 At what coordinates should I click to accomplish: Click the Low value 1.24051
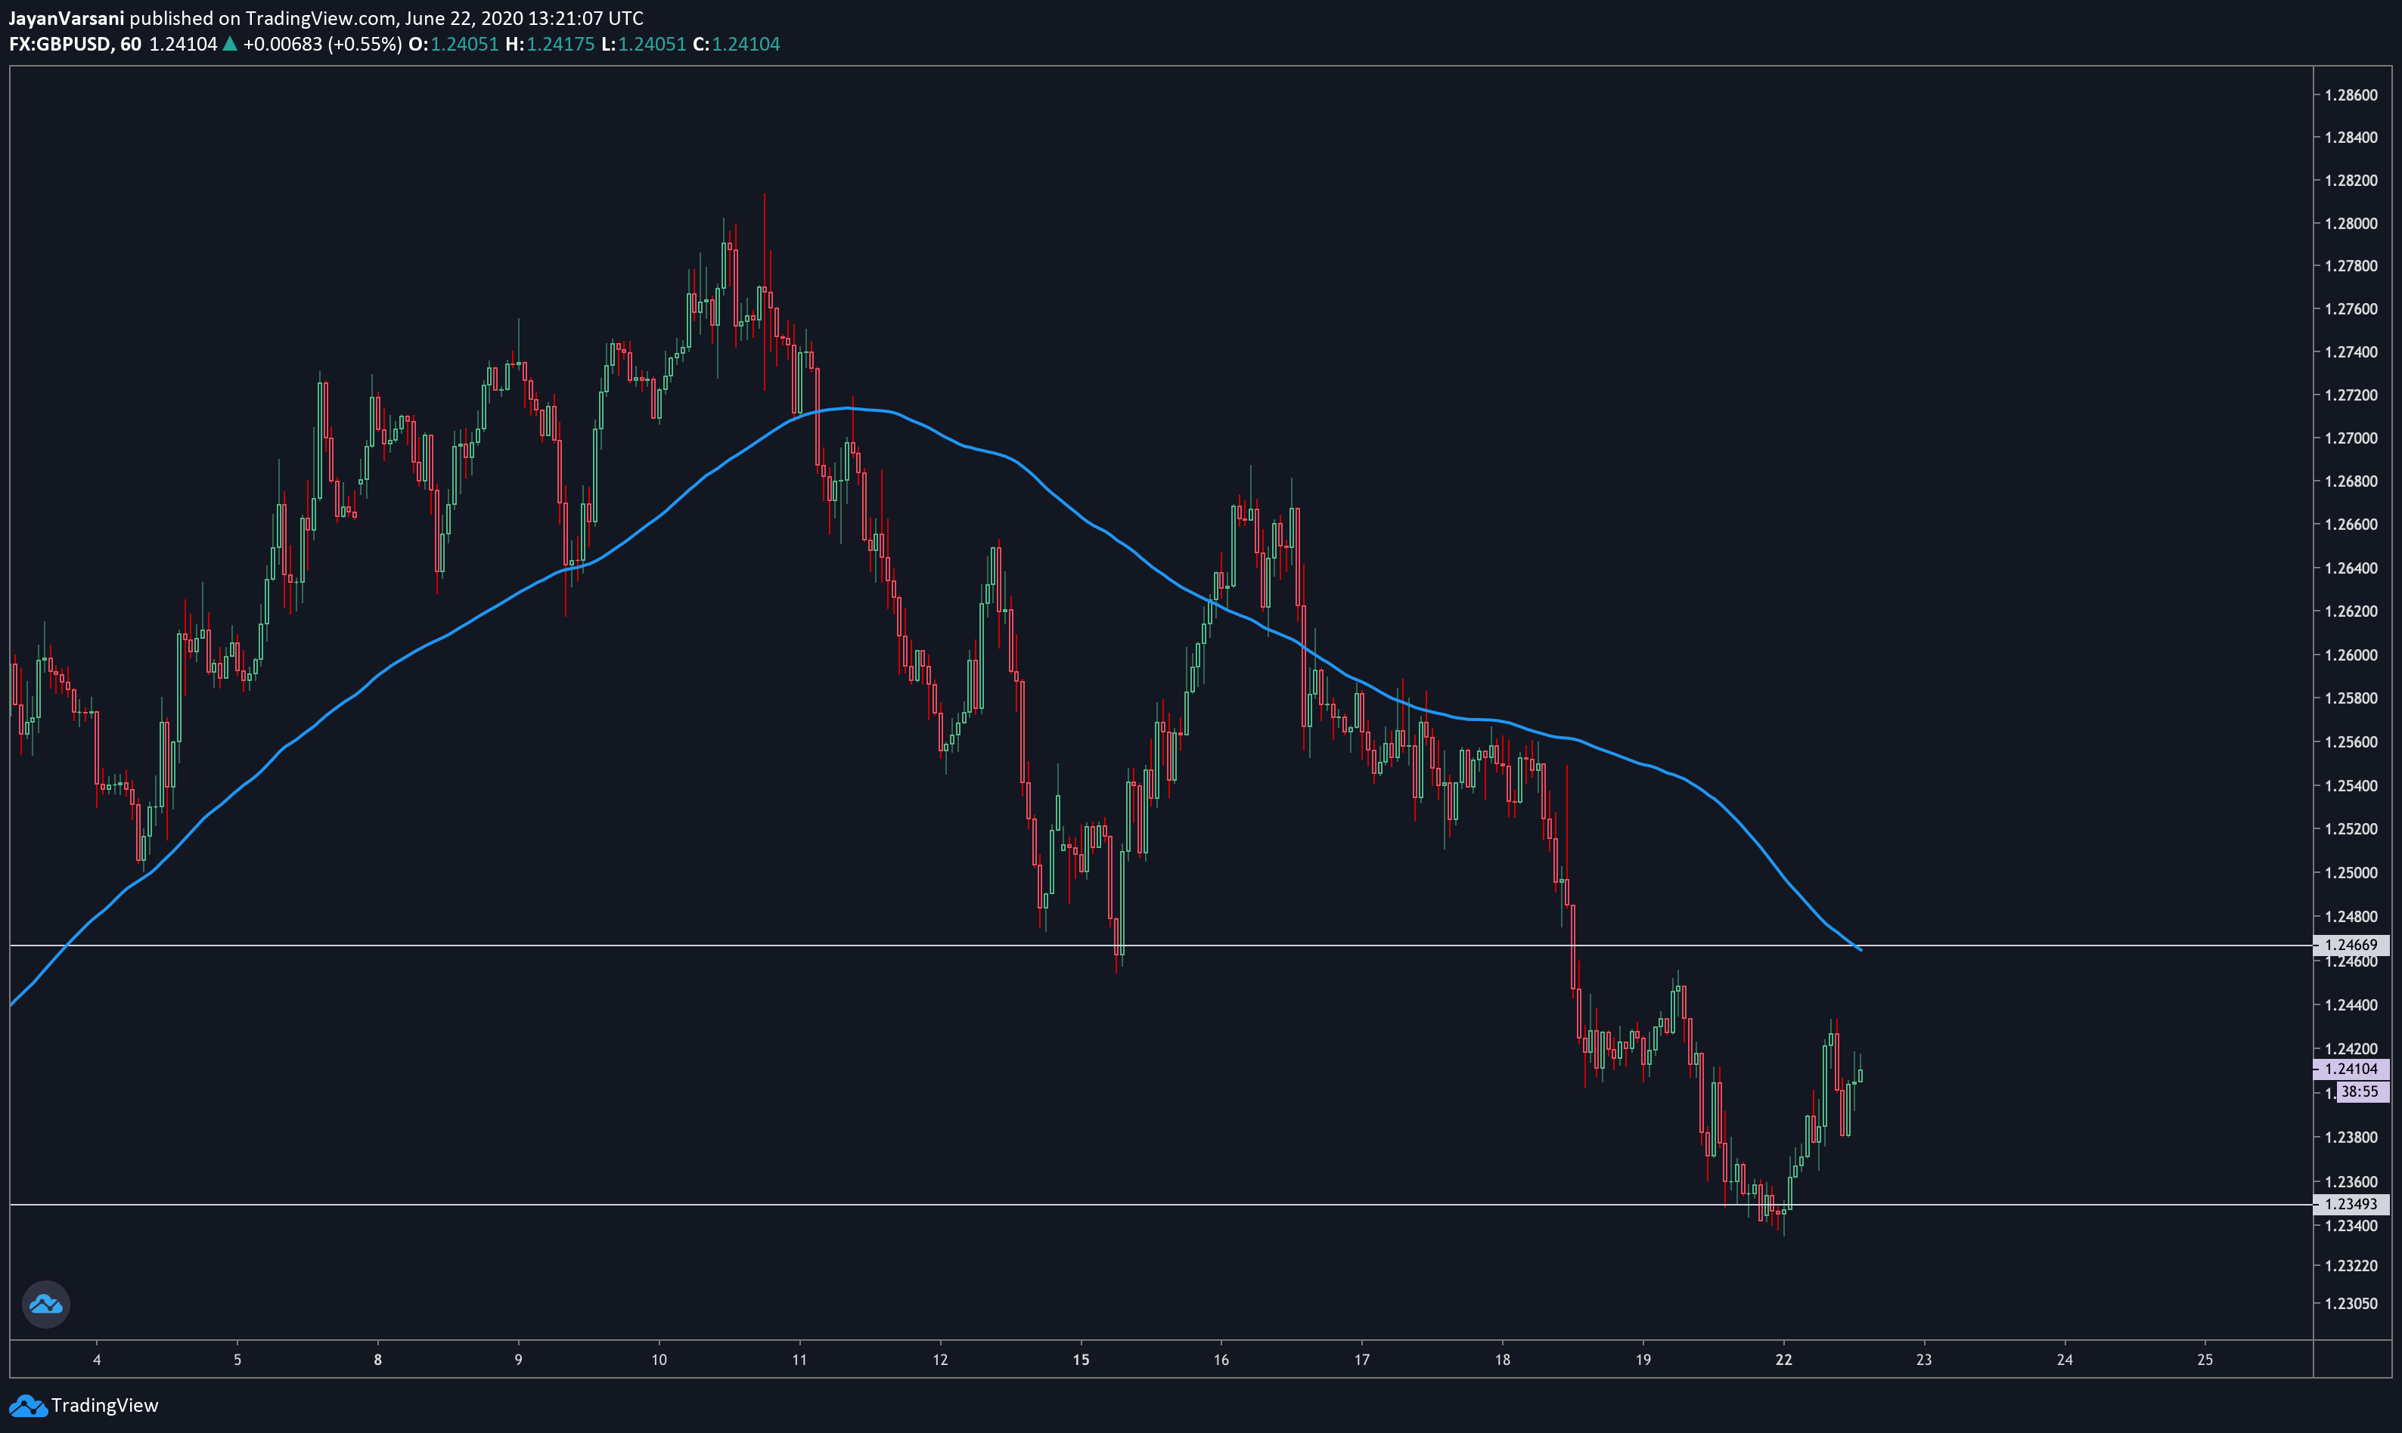coord(652,45)
